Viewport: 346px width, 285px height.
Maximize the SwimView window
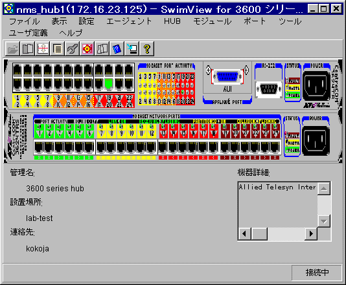(x=324, y=9)
